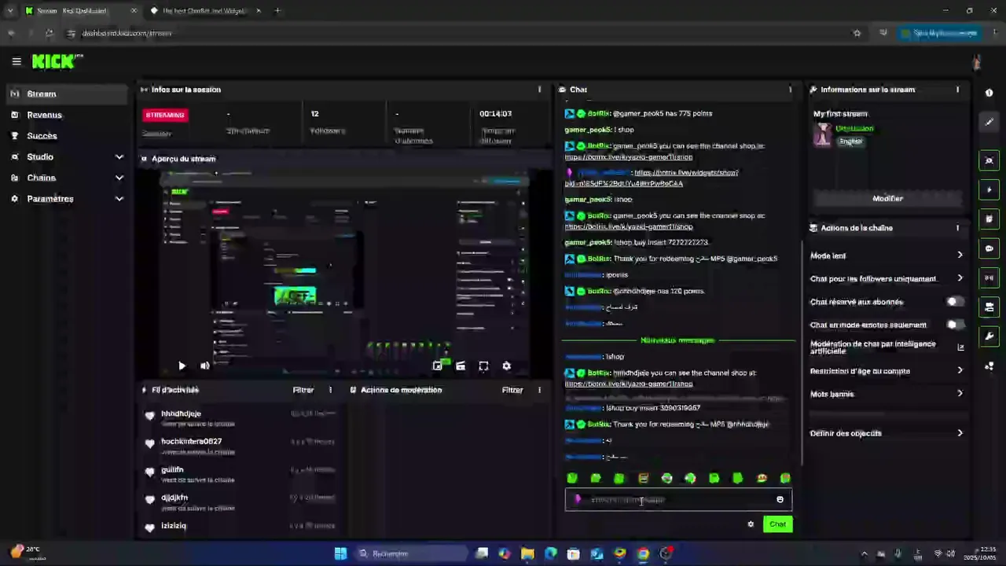
Task: Click the hidden-eye icon in right sidebar
Action: coord(989,160)
